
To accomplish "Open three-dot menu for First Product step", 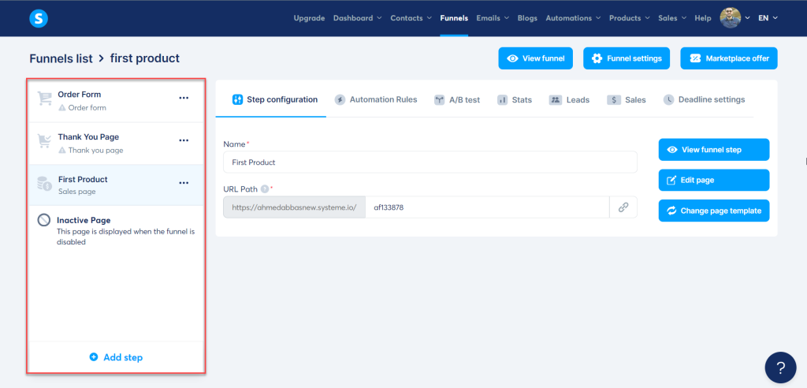I will coord(184,183).
